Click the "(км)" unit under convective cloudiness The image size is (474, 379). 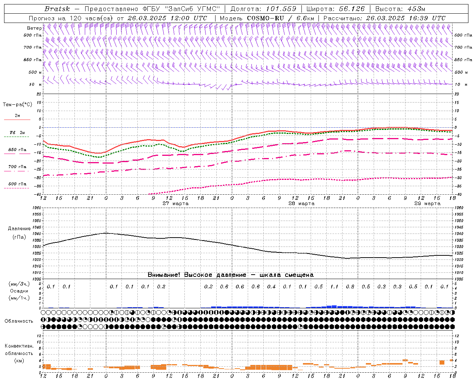(x=19, y=360)
